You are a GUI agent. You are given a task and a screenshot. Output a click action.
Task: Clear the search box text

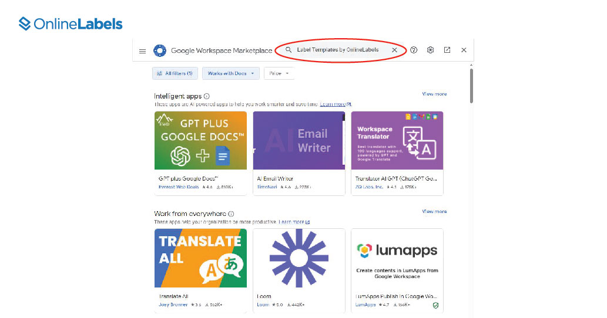pyautogui.click(x=394, y=50)
